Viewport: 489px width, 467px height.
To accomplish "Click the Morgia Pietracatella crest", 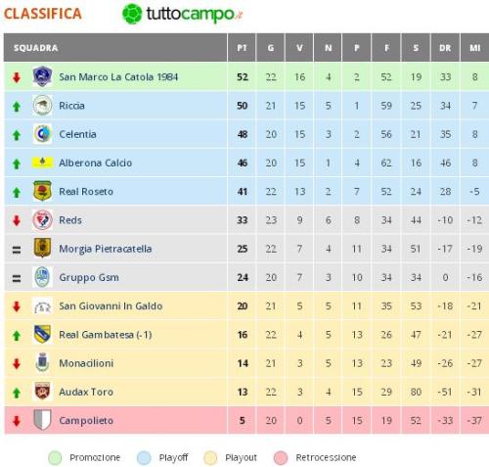I will click(42, 249).
